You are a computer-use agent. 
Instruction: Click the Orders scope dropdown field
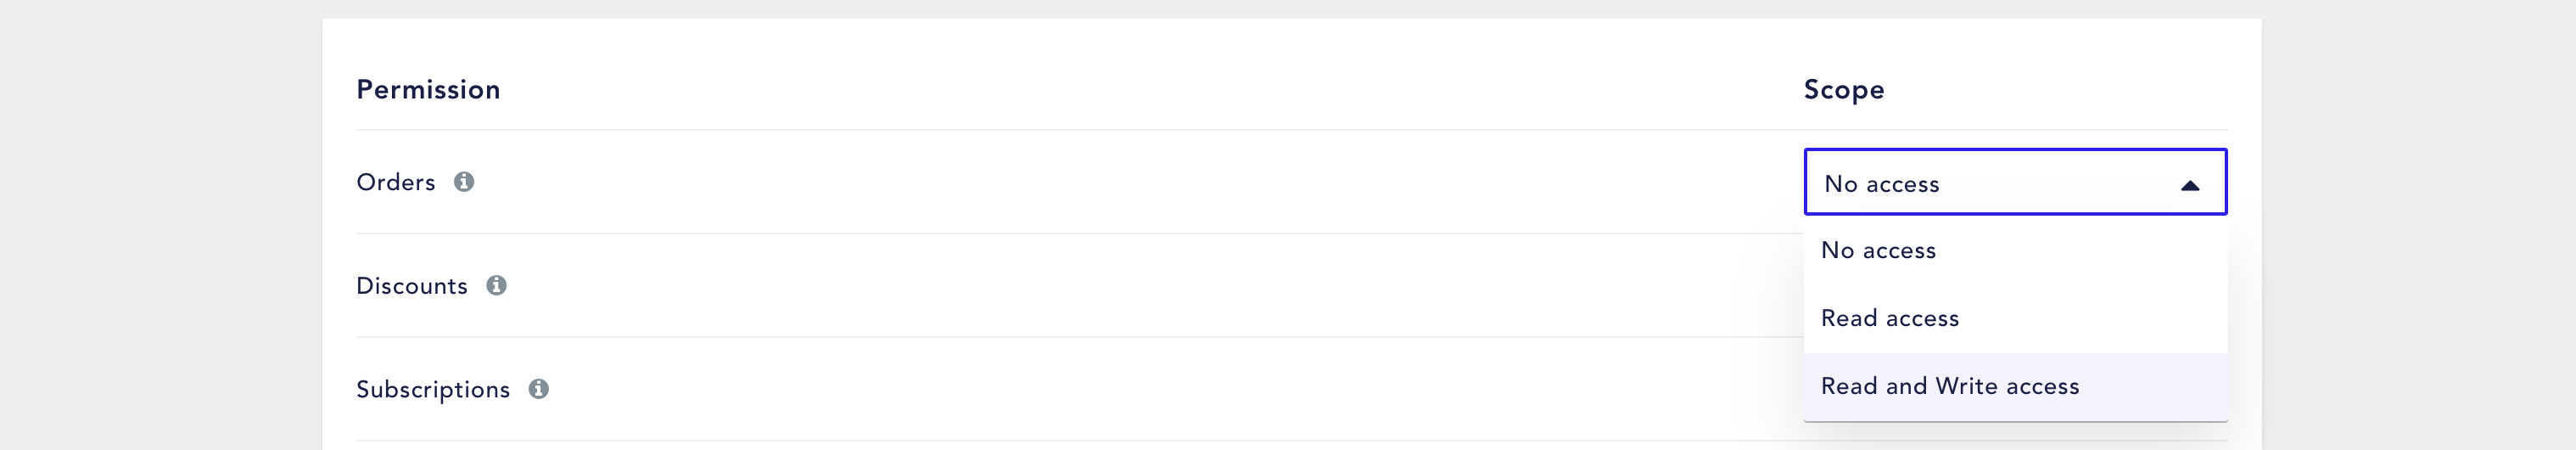click(x=2015, y=182)
